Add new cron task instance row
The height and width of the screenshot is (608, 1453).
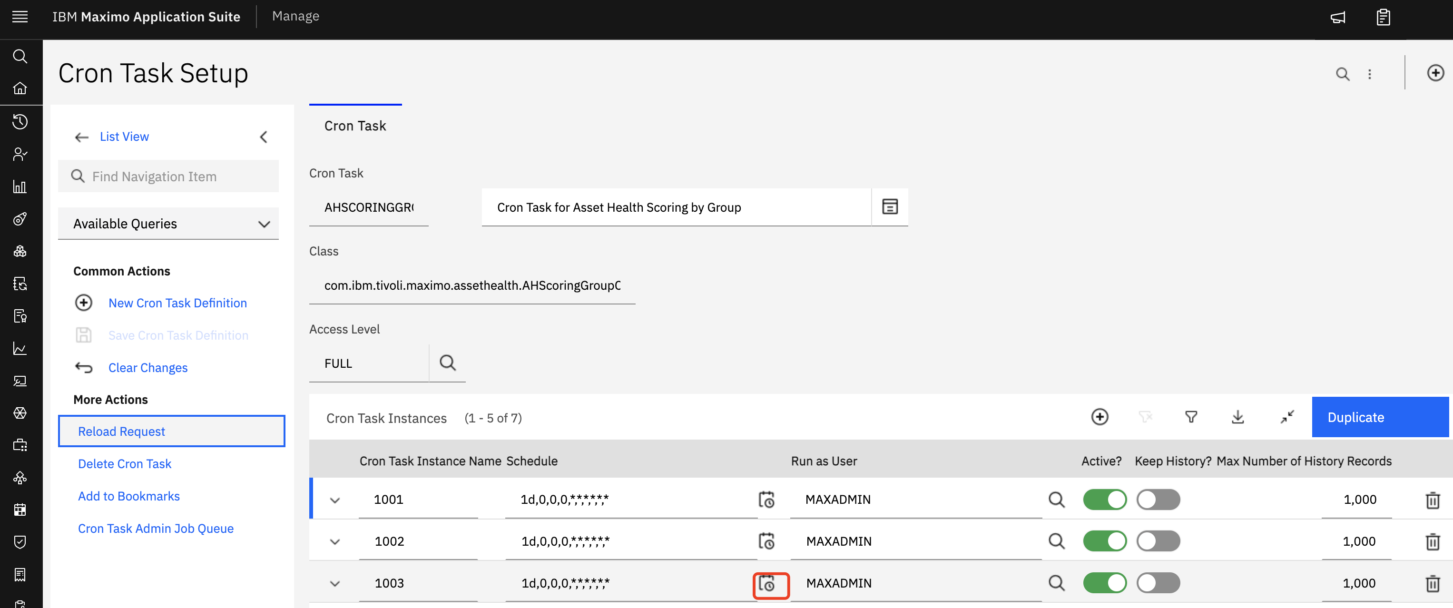tap(1100, 417)
